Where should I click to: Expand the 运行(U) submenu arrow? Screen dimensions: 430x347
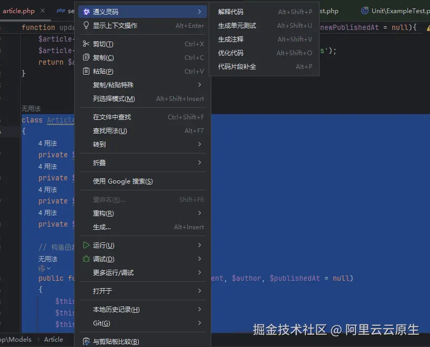(199, 245)
